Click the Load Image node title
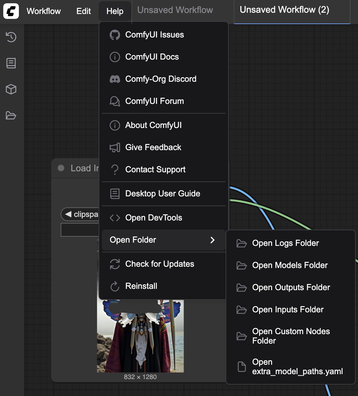Screen dimensions: 358x396 85,168
